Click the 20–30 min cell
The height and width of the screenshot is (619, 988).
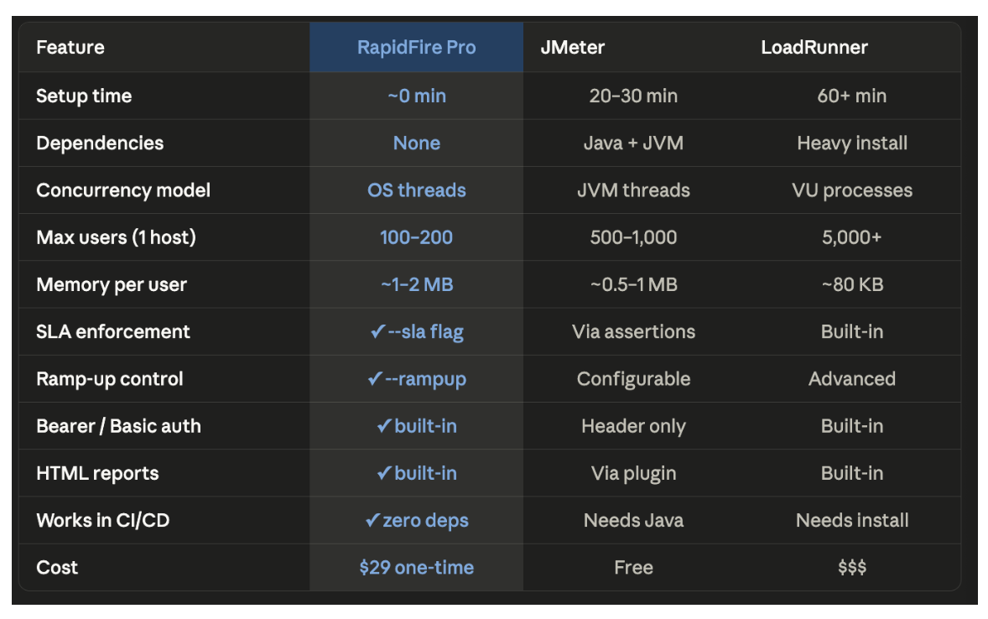coord(633,96)
